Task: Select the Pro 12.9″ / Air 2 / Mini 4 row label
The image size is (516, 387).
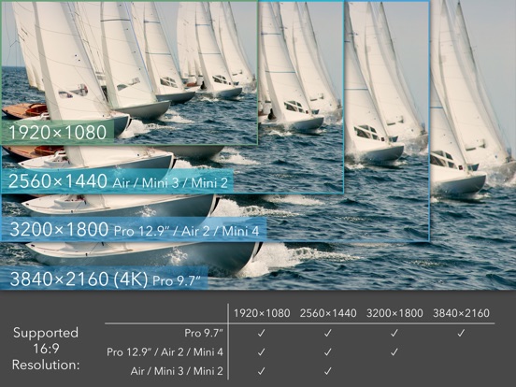Action: [165, 352]
